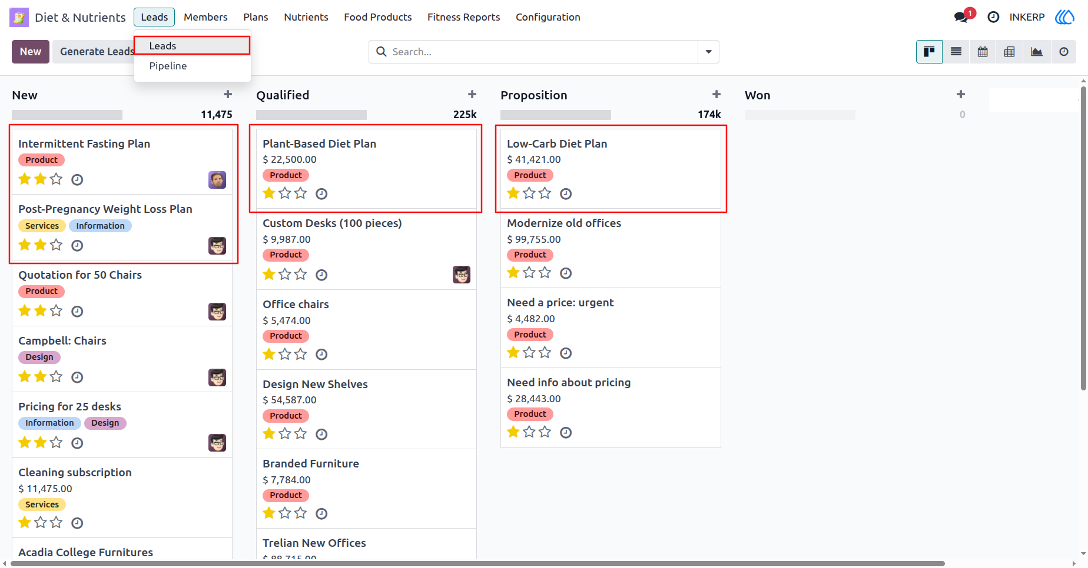Switch to List view

point(956,52)
